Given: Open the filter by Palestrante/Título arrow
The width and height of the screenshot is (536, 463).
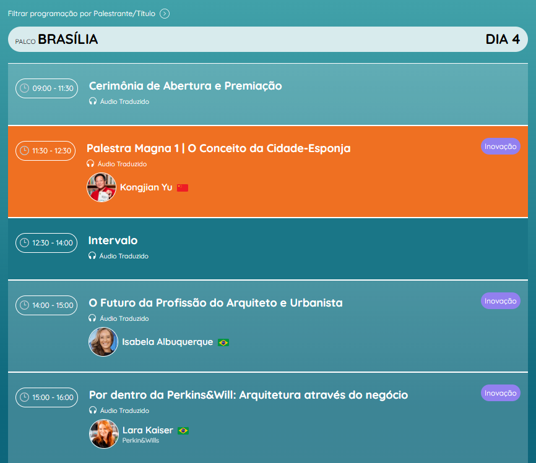Looking at the screenshot, I should click(x=165, y=14).
